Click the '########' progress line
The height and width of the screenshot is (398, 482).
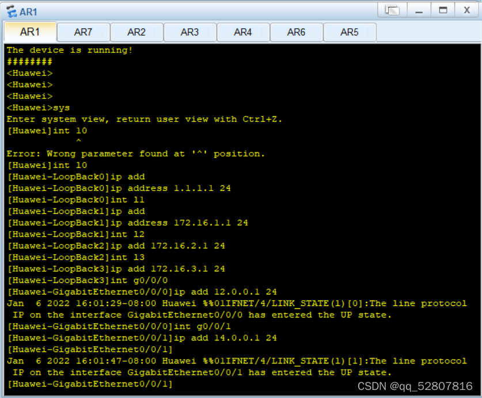tap(29, 62)
